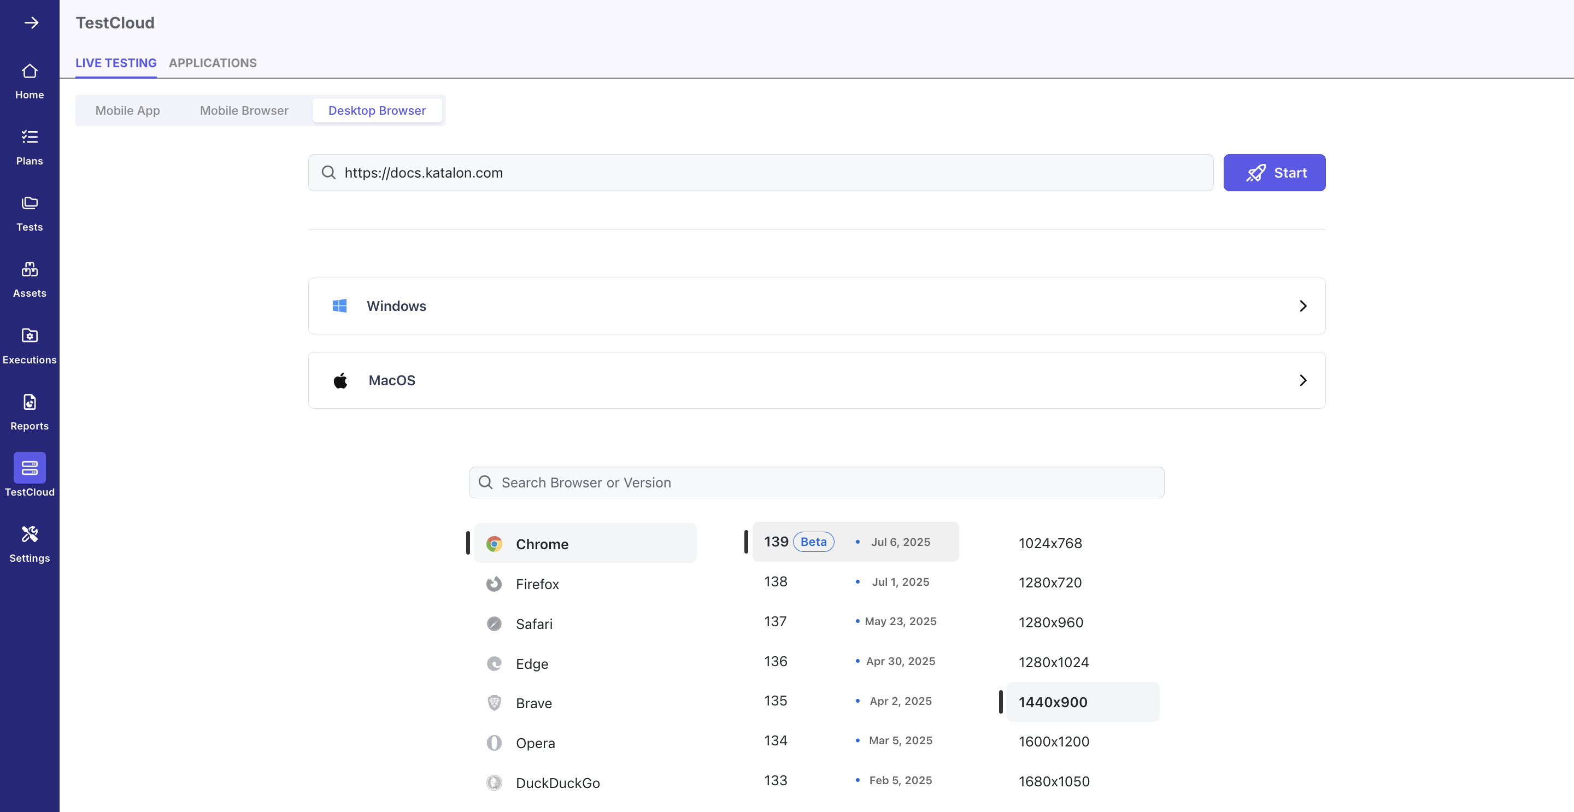Viewport: 1574px width, 812px height.
Task: Select version 135 dated Apr 2, 2025
Action: coord(855,700)
